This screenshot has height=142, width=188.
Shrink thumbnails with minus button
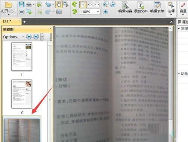point(36,37)
